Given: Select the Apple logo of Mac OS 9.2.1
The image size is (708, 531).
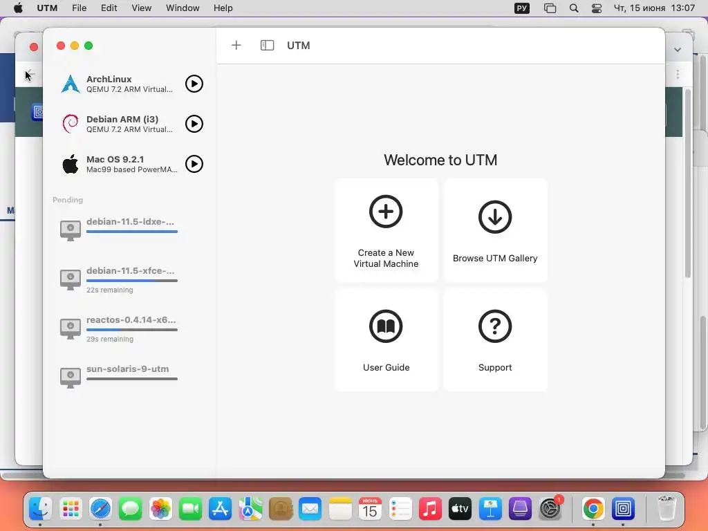Looking at the screenshot, I should click(x=71, y=164).
